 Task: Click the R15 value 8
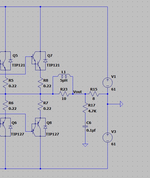[x=93, y=99]
